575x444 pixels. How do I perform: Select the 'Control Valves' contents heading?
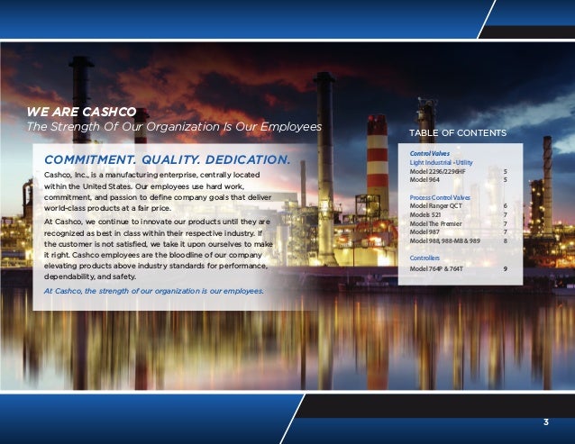tap(429, 153)
